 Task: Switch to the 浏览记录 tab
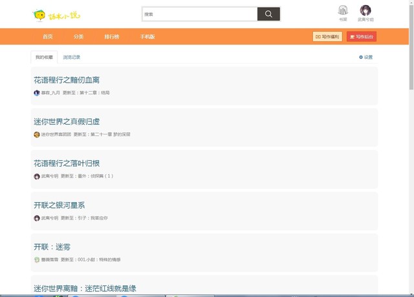(x=72, y=57)
